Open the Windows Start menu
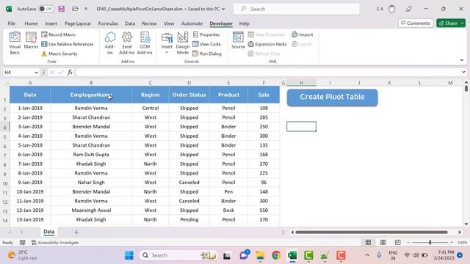Screen dimensions: 470x264 129,255
